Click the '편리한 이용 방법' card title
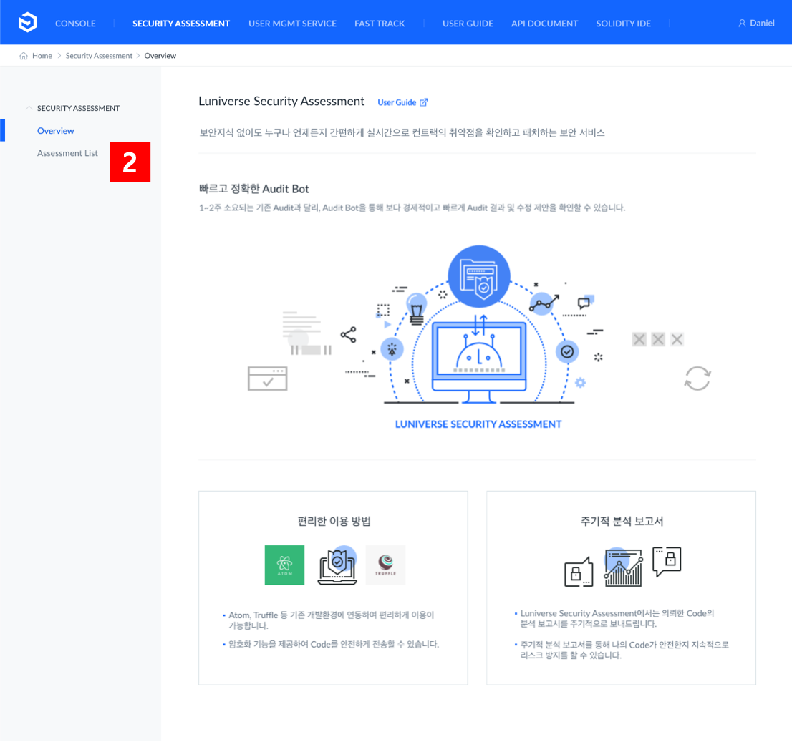This screenshot has width=792, height=742. [x=334, y=521]
